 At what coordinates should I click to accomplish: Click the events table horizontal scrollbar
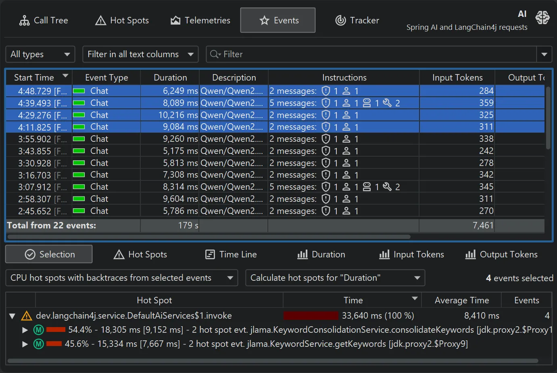click(x=209, y=236)
